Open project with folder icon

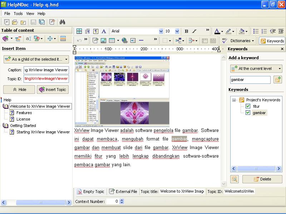[x=15, y=22]
